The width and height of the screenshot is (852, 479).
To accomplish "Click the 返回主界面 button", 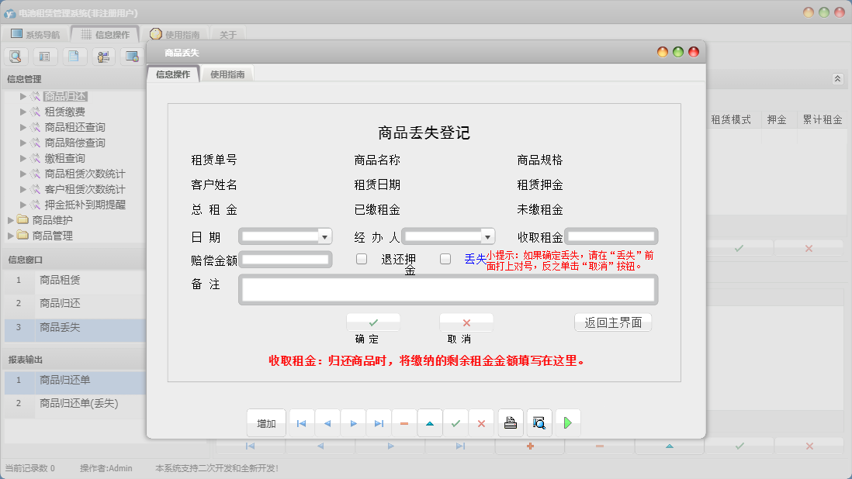I will pyautogui.click(x=612, y=322).
